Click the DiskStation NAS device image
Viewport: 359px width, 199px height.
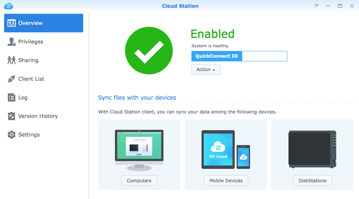[312, 149]
